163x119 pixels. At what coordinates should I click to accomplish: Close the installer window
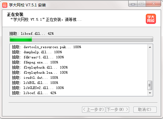(x=153, y=4)
